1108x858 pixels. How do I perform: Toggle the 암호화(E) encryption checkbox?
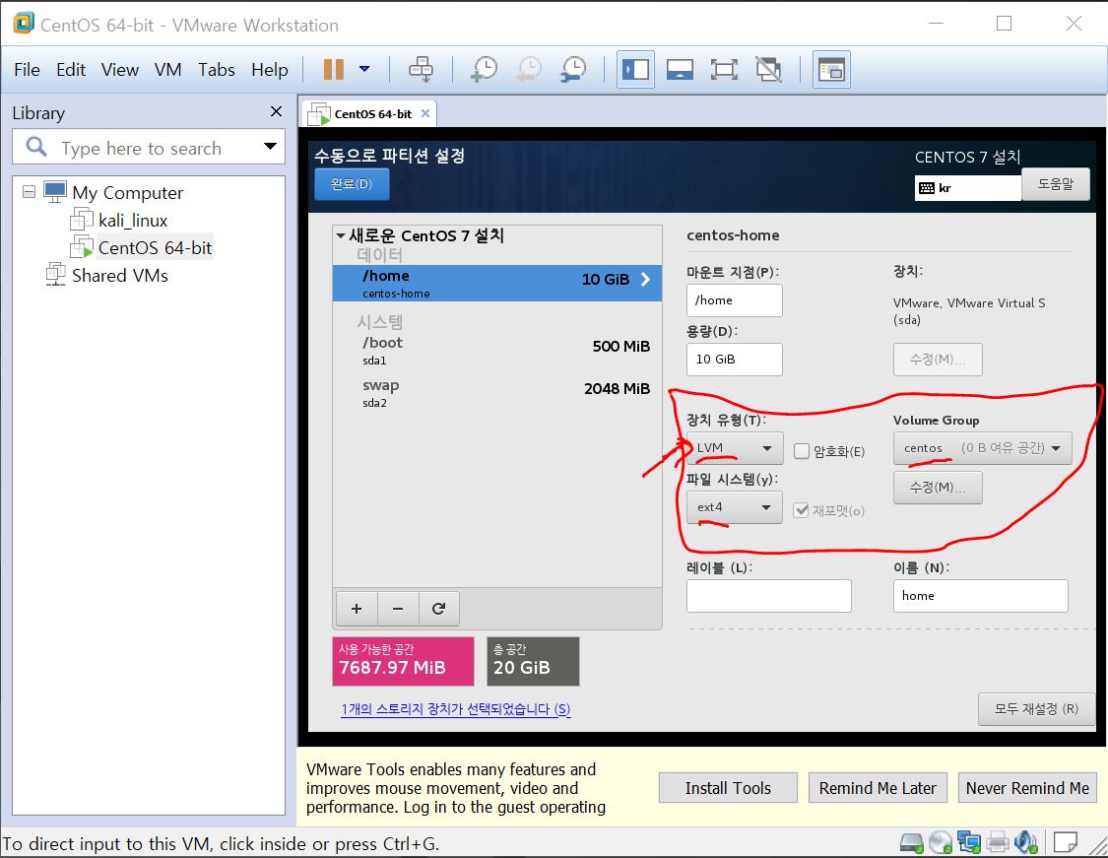802,451
